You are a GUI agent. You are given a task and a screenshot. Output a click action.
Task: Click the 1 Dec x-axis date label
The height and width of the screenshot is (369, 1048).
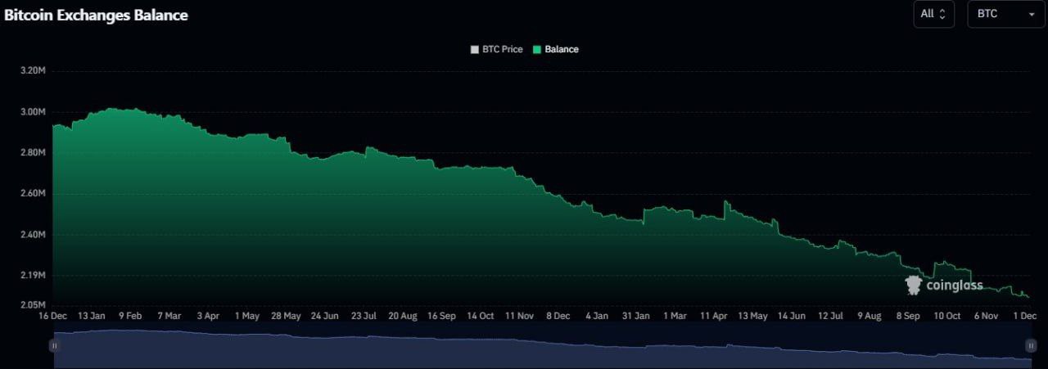[x=1024, y=315]
